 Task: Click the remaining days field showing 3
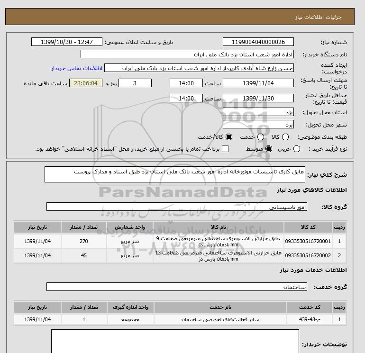pos(135,83)
